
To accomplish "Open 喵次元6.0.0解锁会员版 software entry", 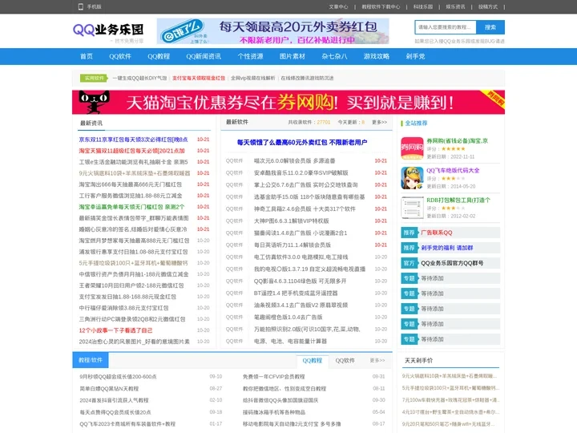I will pos(294,161).
